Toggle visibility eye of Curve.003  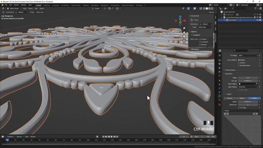258,20
